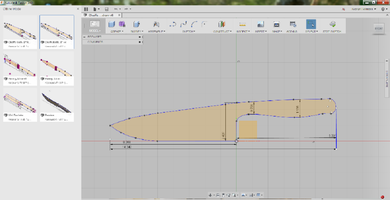Open the ASSEMBLE menu dropdown
This screenshot has width=390, height=200.
click(156, 31)
